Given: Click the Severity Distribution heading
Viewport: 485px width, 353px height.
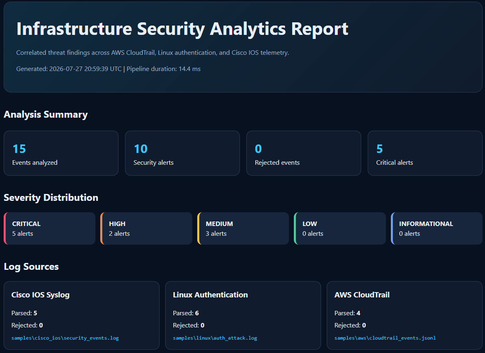Looking at the screenshot, I should [x=51, y=198].
